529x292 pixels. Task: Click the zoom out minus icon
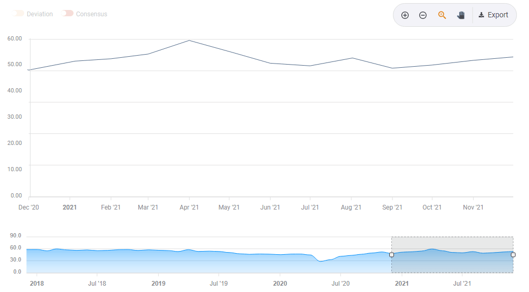tap(423, 15)
